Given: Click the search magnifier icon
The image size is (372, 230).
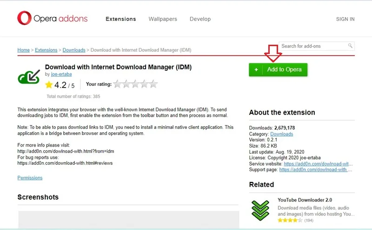Looking at the screenshot, I should tap(350, 46).
